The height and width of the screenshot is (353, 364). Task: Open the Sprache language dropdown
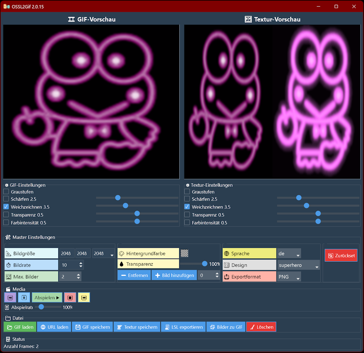click(289, 254)
